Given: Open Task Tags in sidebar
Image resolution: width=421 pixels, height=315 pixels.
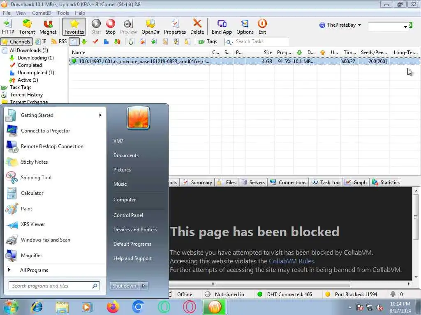Looking at the screenshot, I should 21,87.
